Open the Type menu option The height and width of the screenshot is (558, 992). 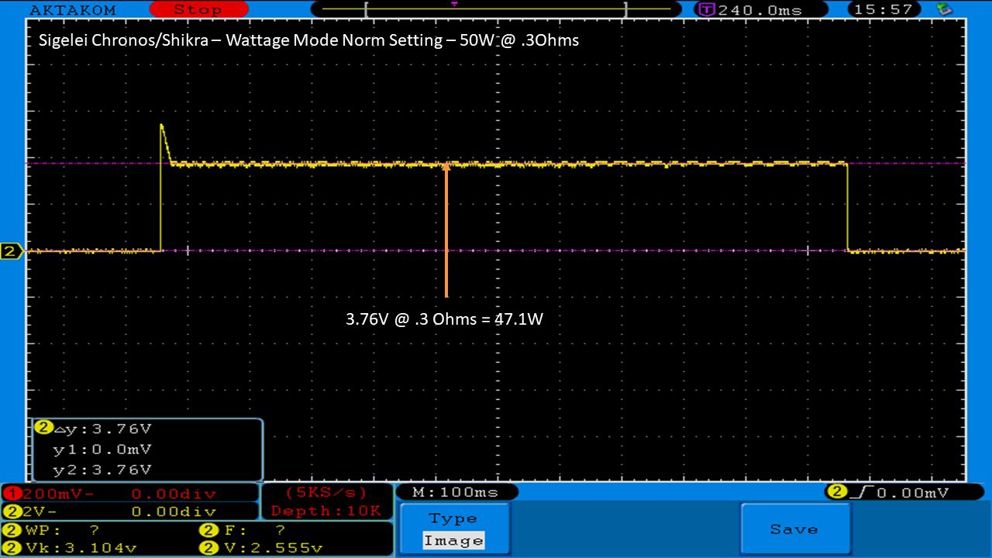(453, 518)
